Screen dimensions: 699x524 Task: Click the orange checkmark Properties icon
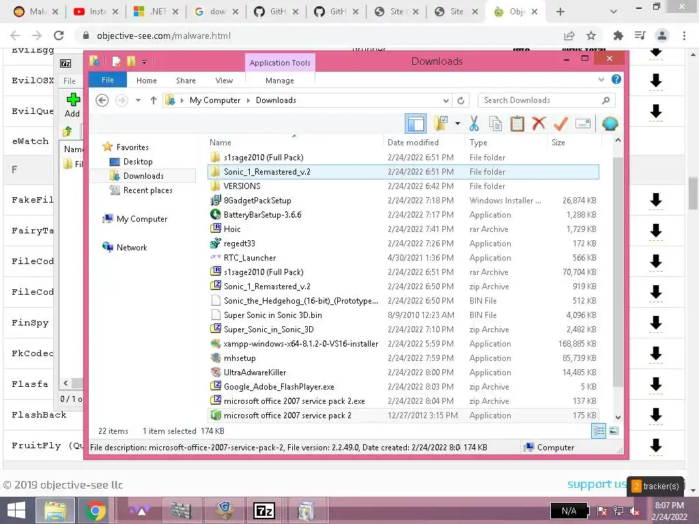560,123
